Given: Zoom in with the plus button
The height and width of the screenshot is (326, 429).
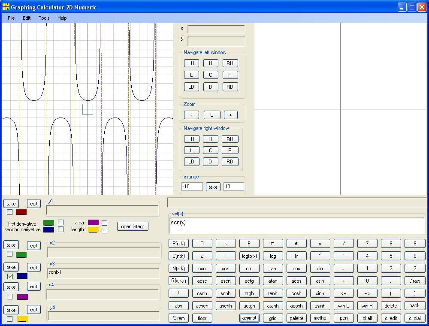Looking at the screenshot, I should coord(230,115).
